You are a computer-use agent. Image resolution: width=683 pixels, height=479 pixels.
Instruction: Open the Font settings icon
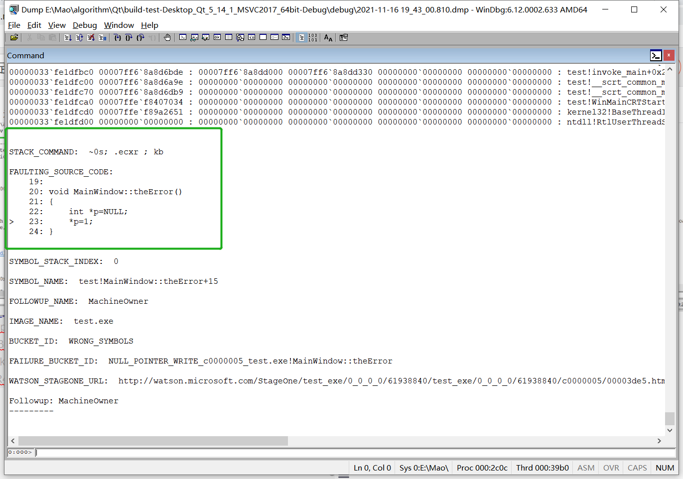[x=328, y=37]
